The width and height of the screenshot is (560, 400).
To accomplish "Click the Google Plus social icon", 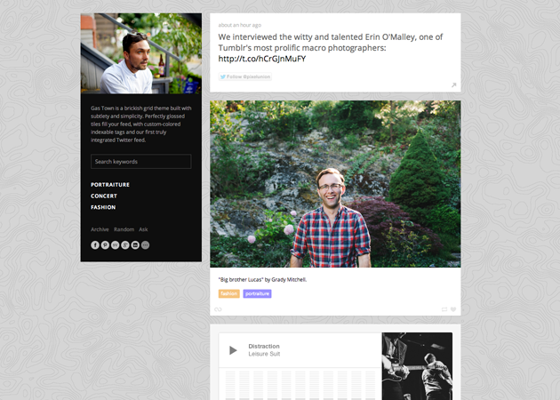I will tap(125, 245).
